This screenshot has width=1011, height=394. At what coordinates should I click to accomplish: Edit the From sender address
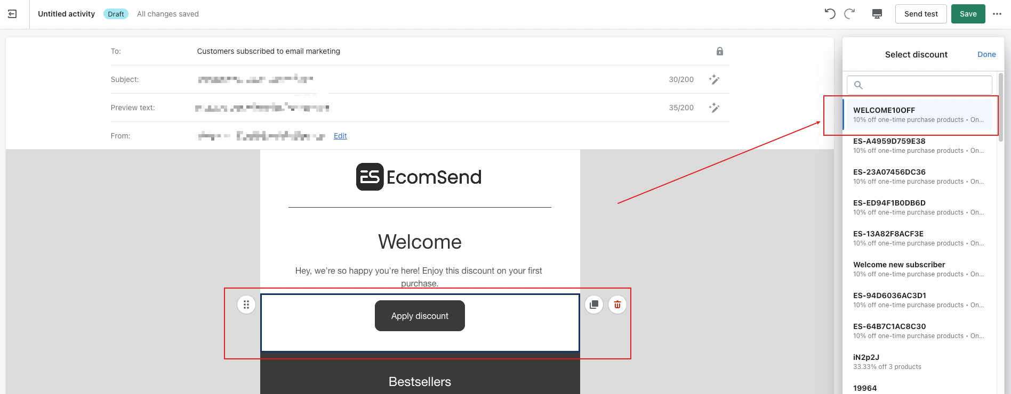pyautogui.click(x=340, y=136)
